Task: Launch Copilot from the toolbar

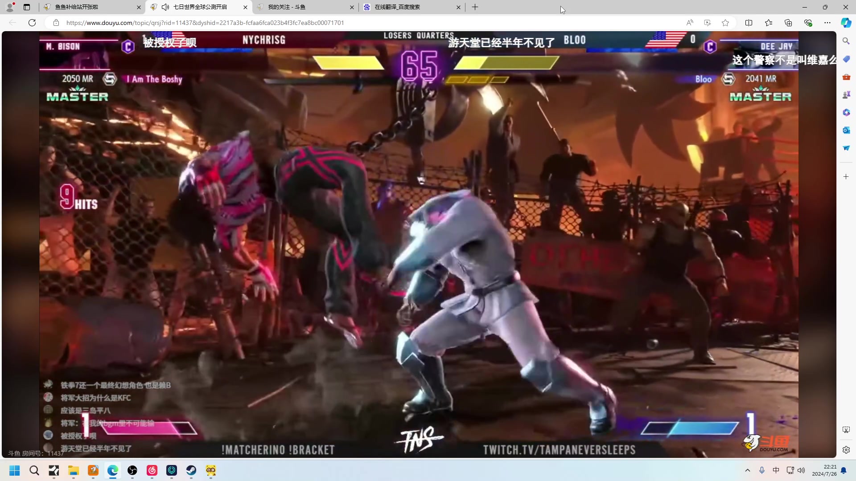Action: (846, 23)
